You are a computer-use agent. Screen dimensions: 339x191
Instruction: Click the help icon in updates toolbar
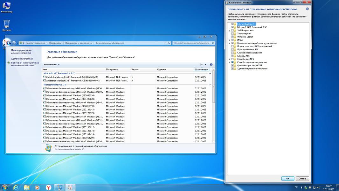211,65
